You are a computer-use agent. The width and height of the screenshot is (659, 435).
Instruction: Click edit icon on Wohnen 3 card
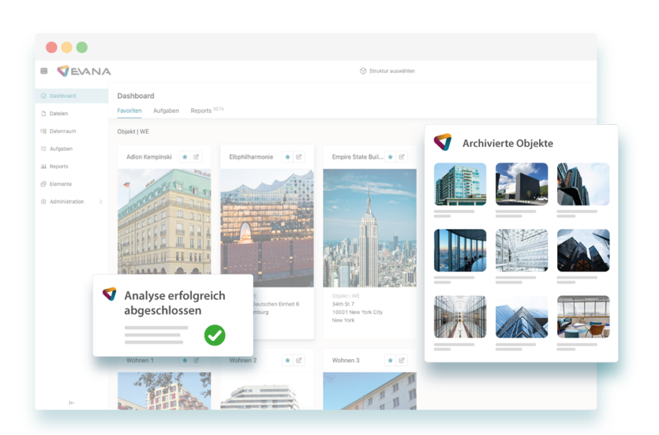click(402, 360)
